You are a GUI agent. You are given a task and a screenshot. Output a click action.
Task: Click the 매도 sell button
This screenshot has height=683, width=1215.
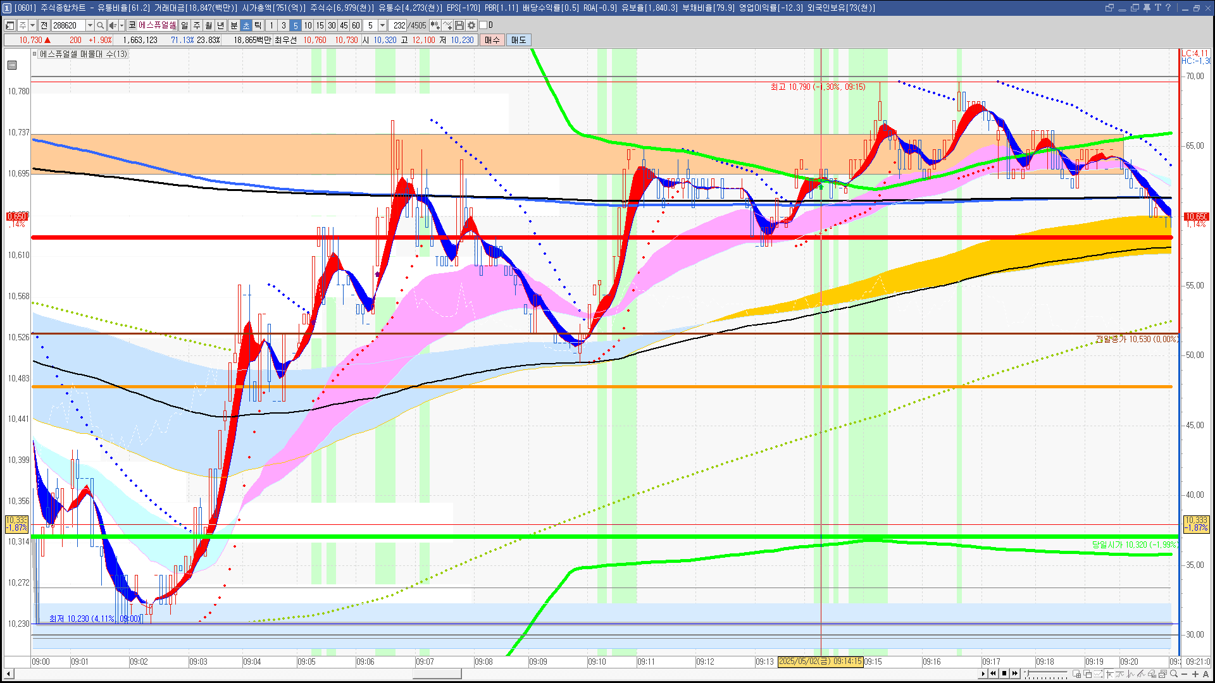[518, 40]
